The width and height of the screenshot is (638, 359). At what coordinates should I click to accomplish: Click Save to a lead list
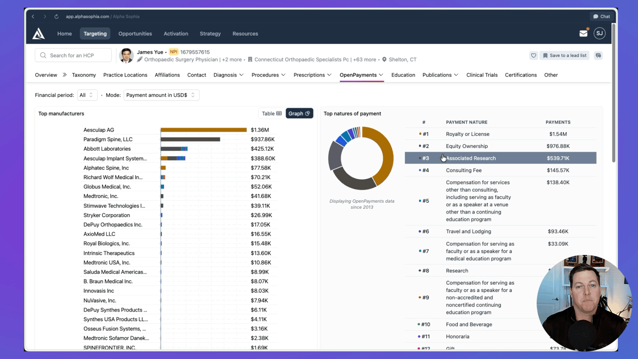coord(564,56)
